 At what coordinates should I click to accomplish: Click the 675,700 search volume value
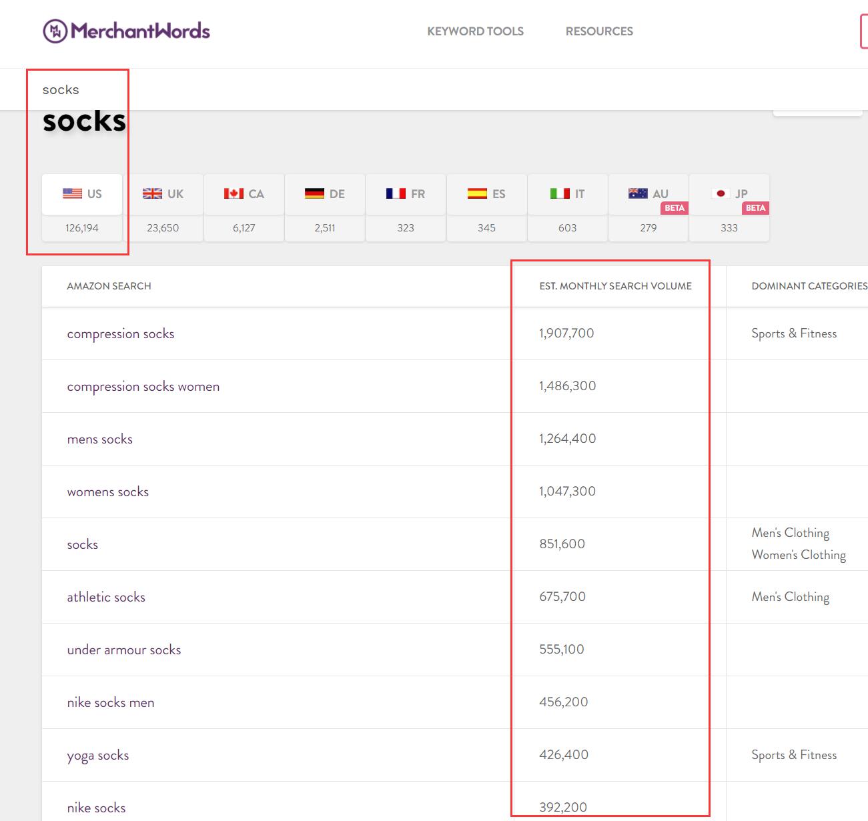(x=562, y=597)
